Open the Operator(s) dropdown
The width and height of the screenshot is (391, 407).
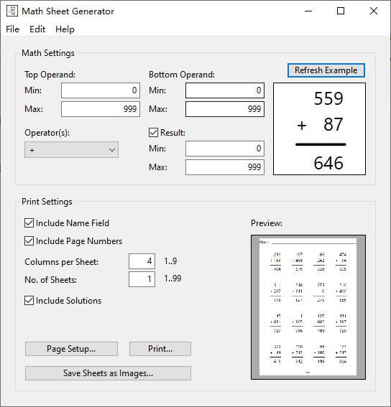71,150
